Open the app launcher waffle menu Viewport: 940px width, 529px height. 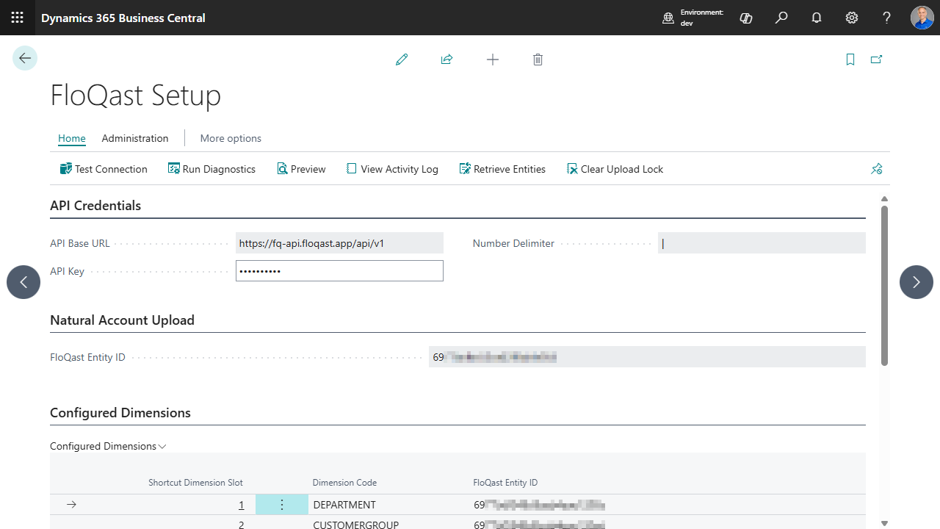pyautogui.click(x=18, y=18)
